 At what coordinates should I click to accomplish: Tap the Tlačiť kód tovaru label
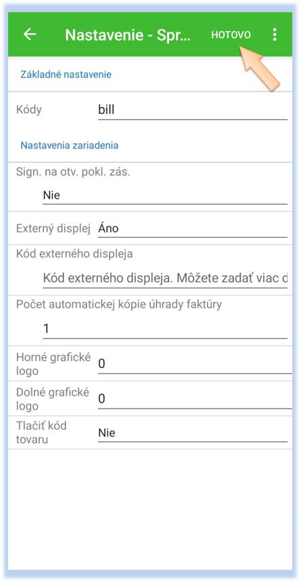[41, 432]
